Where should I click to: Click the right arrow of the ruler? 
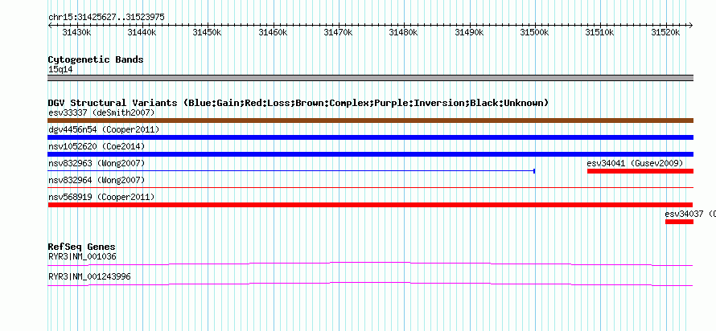click(x=691, y=26)
